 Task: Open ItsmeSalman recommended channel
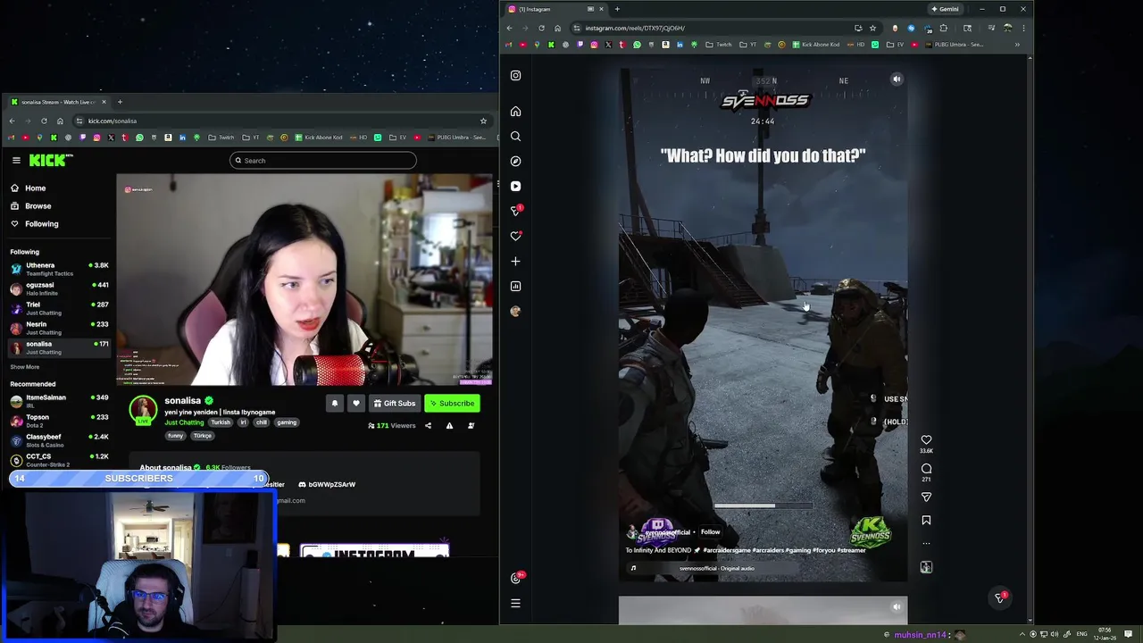59,401
